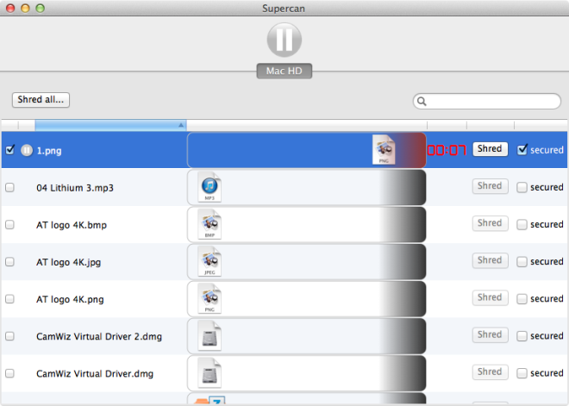569x406 pixels.
Task: Select AT logo 4K.bmp file name
Action: (x=72, y=225)
